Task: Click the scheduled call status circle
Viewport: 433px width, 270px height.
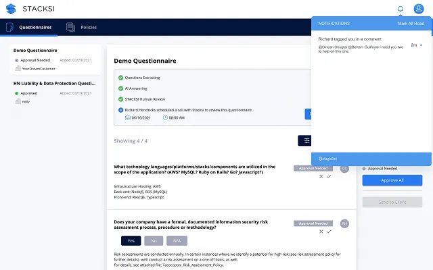Action: pos(120,110)
